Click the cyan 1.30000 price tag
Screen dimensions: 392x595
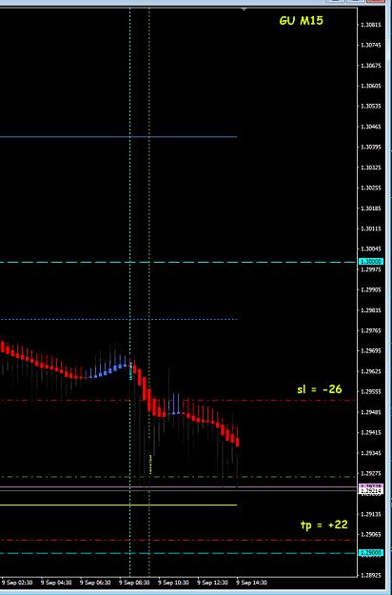371,262
